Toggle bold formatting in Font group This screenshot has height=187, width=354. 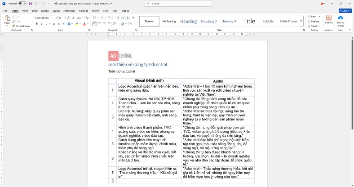pos(36,23)
